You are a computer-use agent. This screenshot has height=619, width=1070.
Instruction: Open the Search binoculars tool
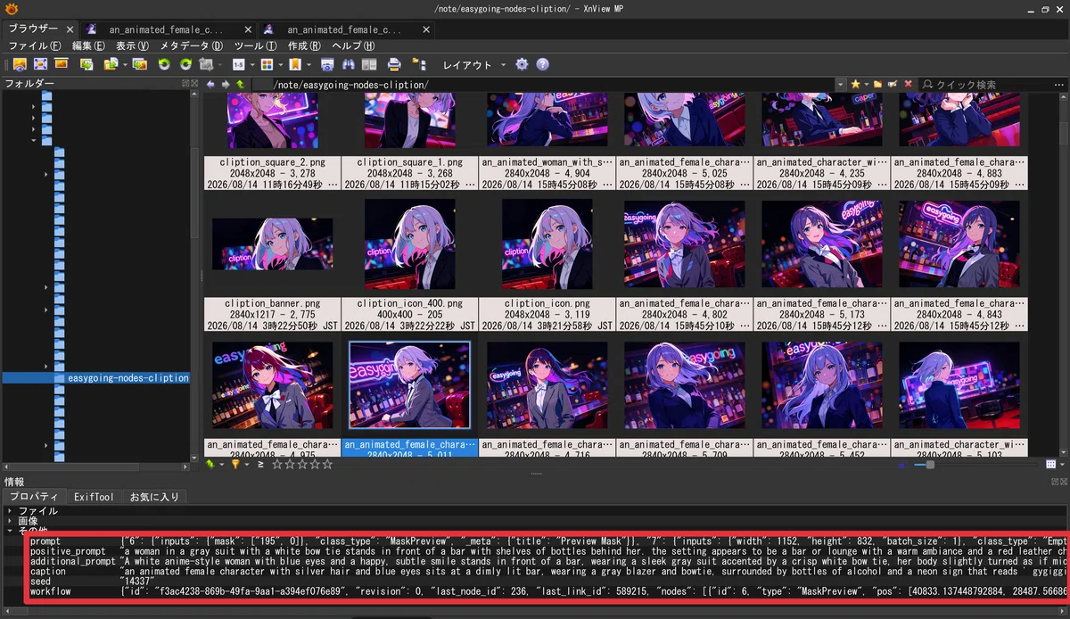coord(349,64)
